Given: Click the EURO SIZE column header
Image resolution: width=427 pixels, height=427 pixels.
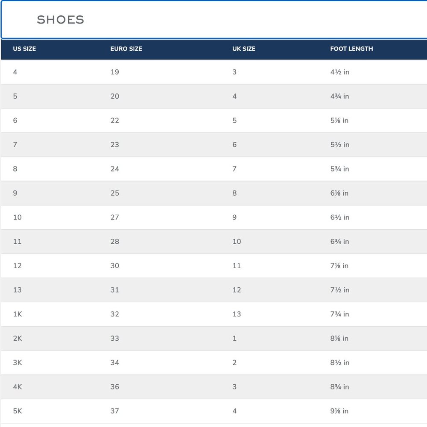Looking at the screenshot, I should point(126,49).
